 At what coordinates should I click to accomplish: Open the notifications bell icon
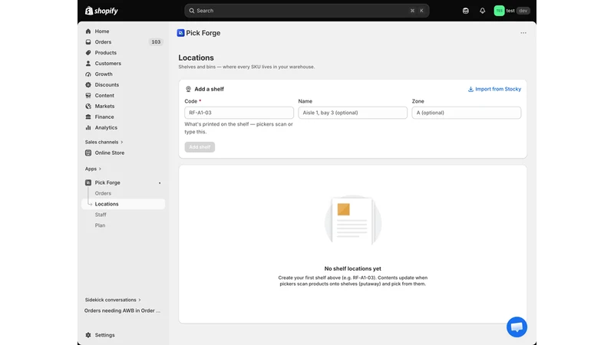482,11
